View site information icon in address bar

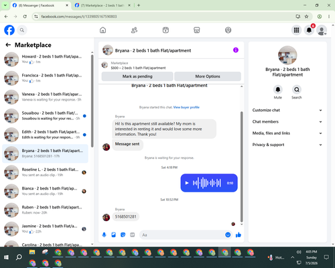(36, 16)
